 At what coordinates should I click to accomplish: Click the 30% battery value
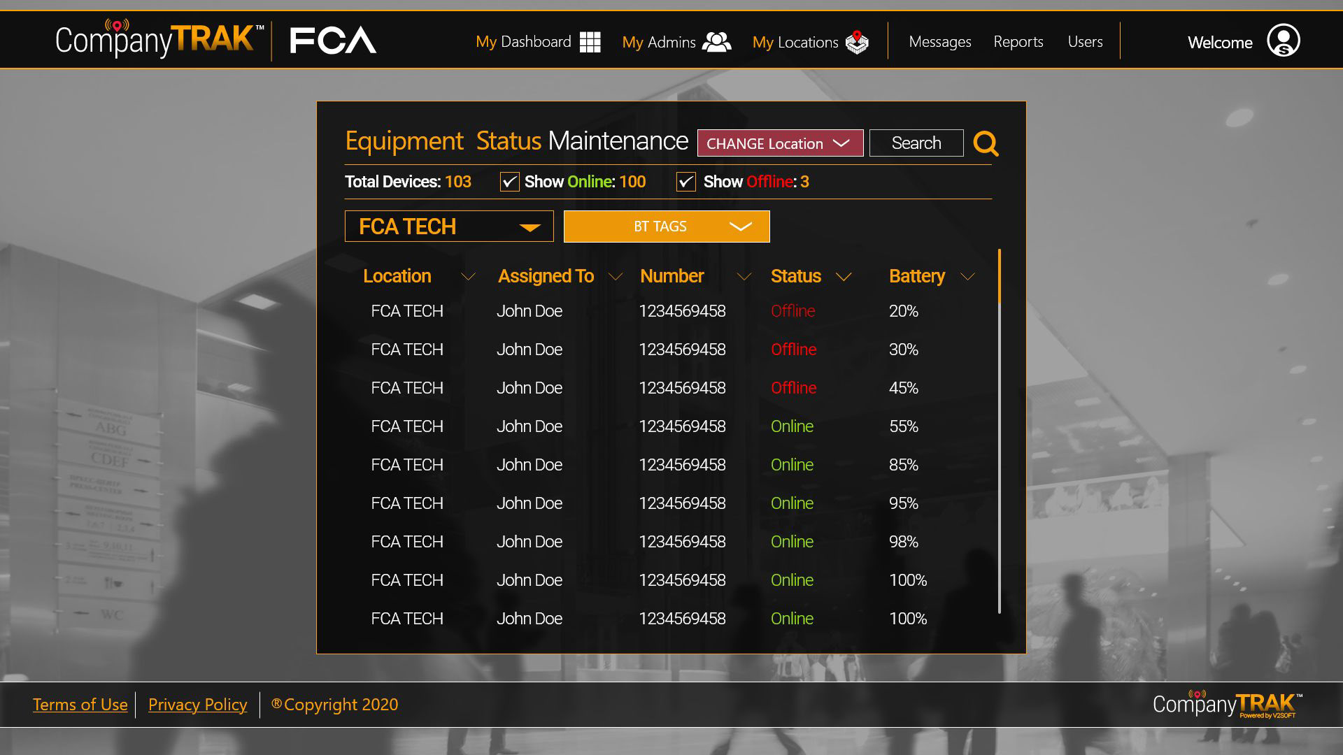click(x=903, y=350)
